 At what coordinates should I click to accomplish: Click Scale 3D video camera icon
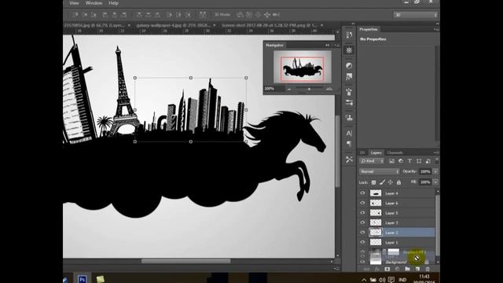(276, 15)
